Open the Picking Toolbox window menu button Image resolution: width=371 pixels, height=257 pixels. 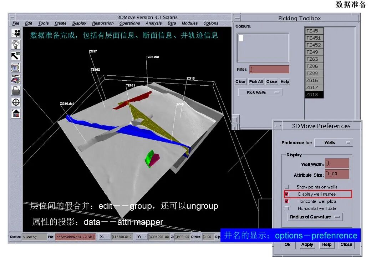coord(237,18)
